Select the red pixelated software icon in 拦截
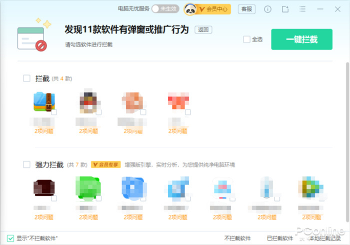The image size is (350, 245). [178, 101]
